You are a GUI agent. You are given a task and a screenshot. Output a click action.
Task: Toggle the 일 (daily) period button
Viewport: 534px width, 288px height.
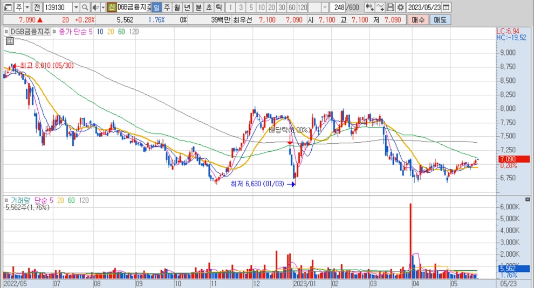point(156,8)
